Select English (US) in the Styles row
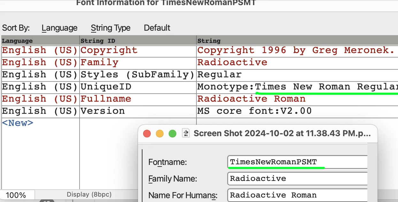Viewport: 398px width, 202px height. (40, 74)
